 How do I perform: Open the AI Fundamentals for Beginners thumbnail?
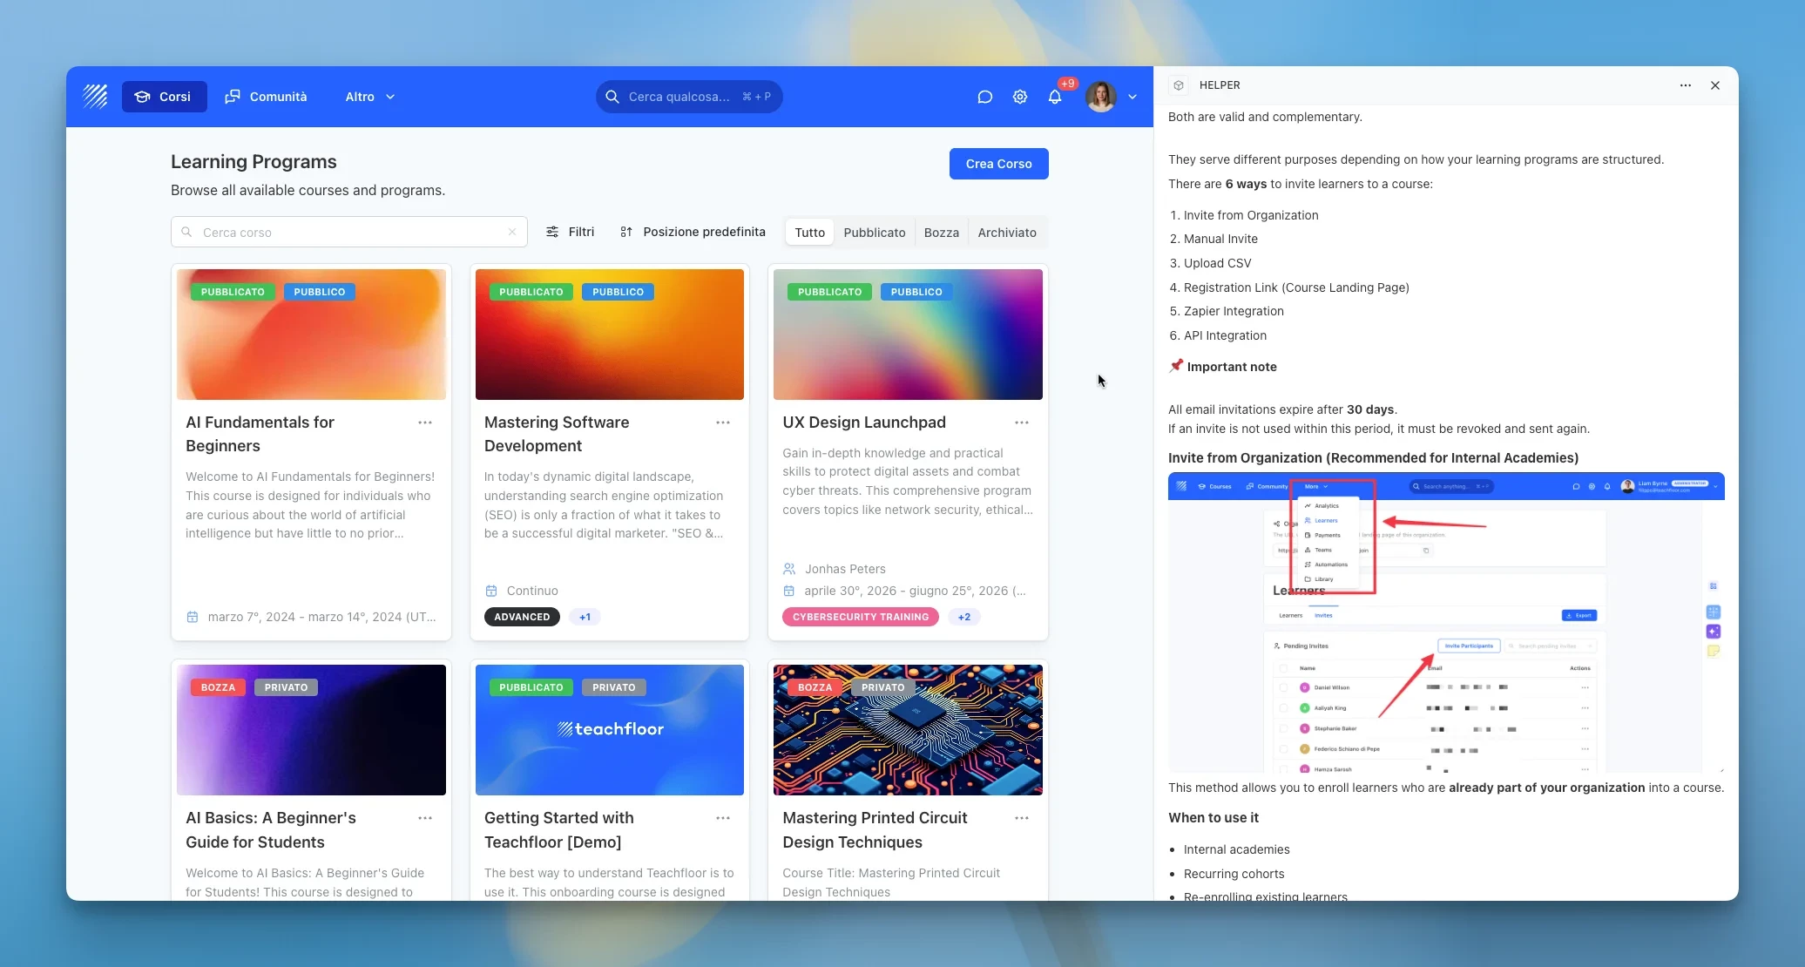(x=311, y=335)
